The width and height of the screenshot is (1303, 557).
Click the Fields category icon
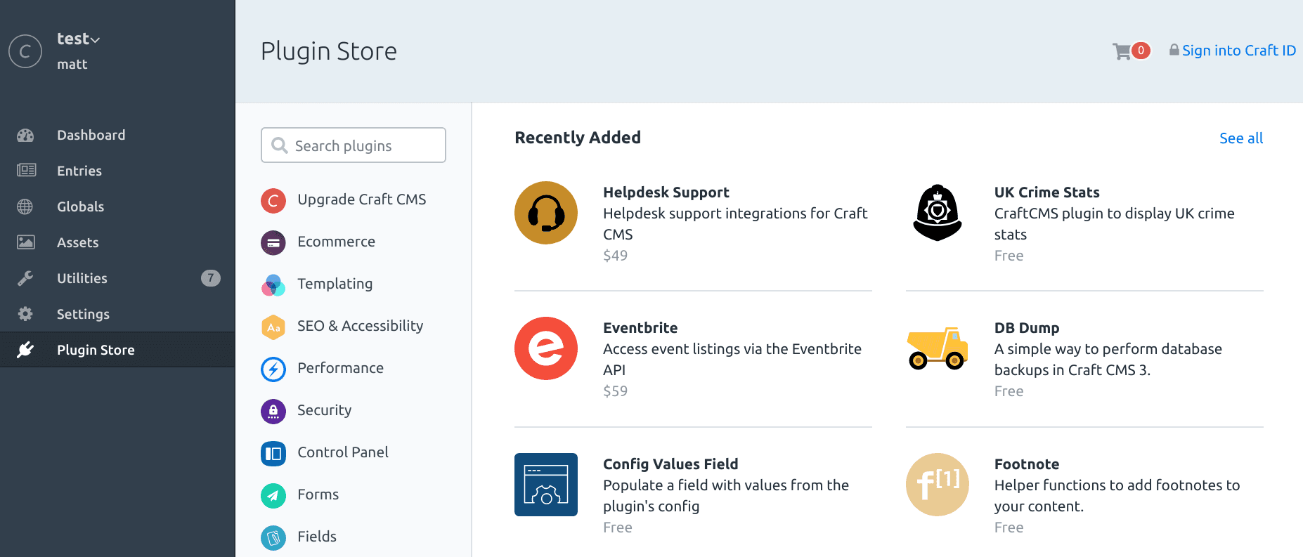(x=273, y=538)
